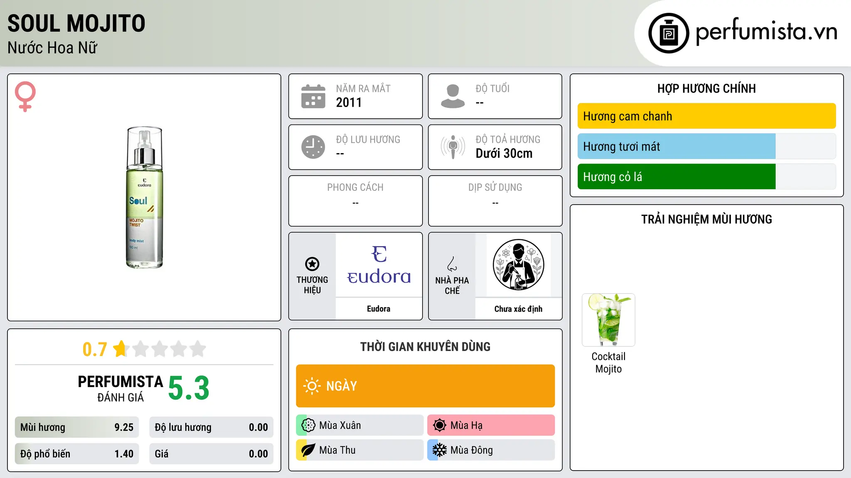Click the snowflake icon for Mùa Đông
The height and width of the screenshot is (478, 851).
point(440,450)
